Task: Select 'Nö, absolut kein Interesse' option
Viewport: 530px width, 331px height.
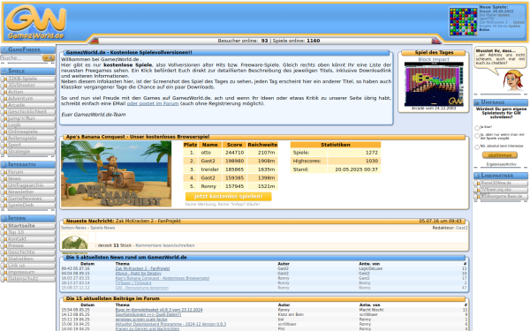Action: (x=477, y=147)
